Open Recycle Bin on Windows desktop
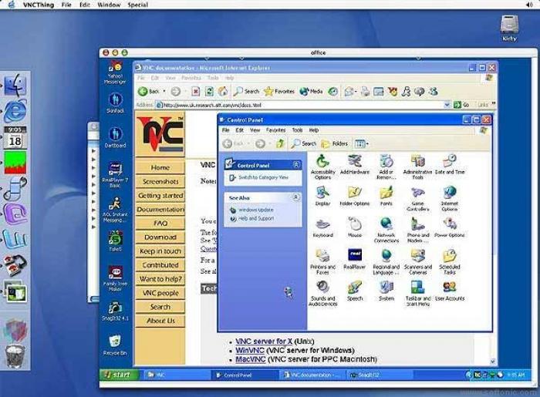Viewport: 540px width, 397px height. pos(115,345)
